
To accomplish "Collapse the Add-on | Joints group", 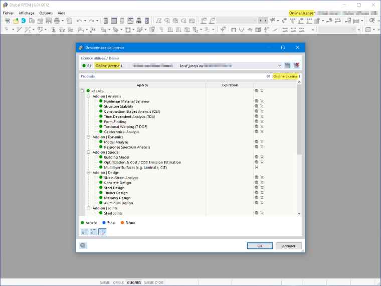I will 88,208.
